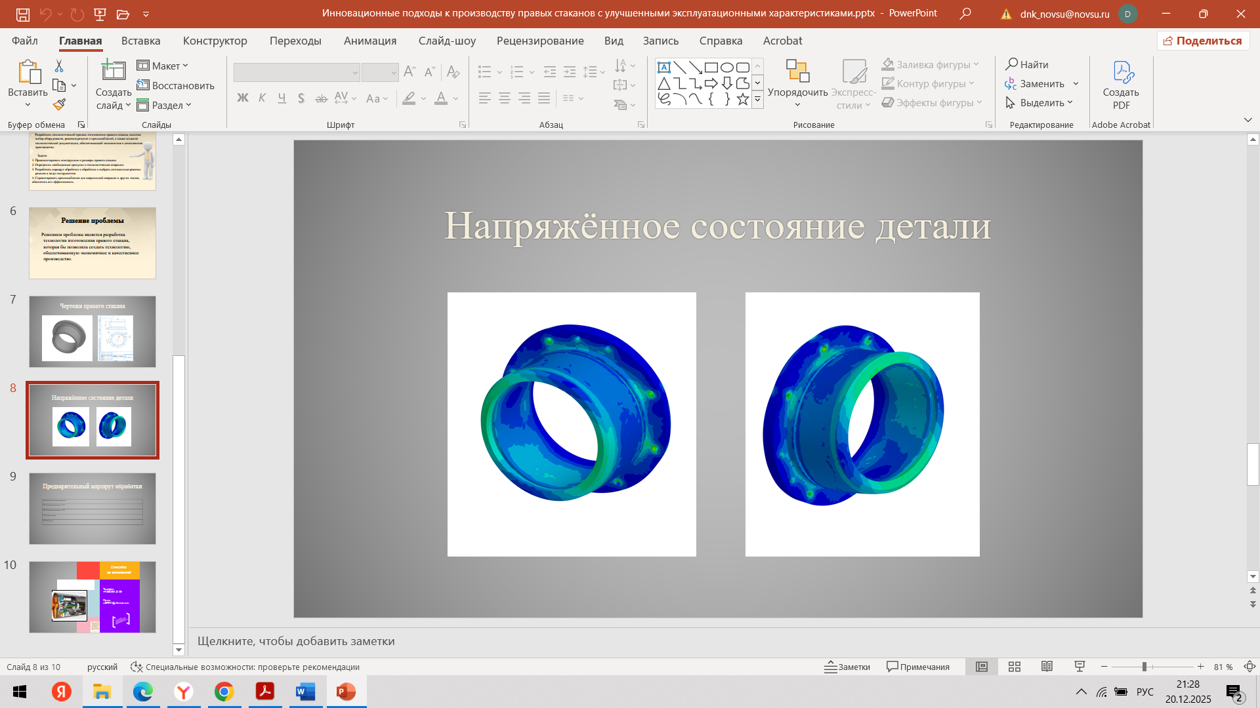The image size is (1260, 708).
Task: Toggle Comments (Примечания) pane button
Action: point(918,667)
